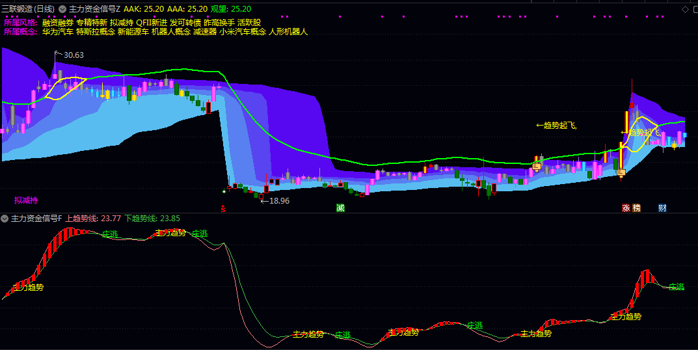The width and height of the screenshot is (698, 350).
Task: Click the 拟减持 tag in style row
Action: pos(122,22)
